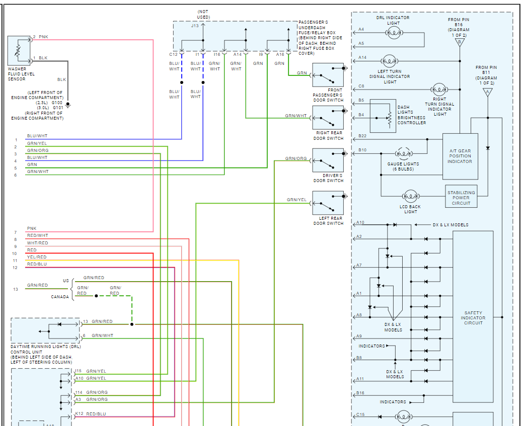
Task: Click the FROM PIN B16 note
Action: (x=459, y=28)
